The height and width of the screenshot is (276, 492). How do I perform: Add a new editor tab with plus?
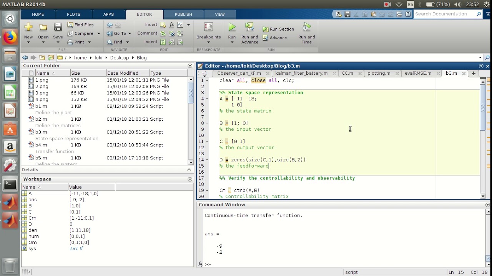tap(474, 73)
